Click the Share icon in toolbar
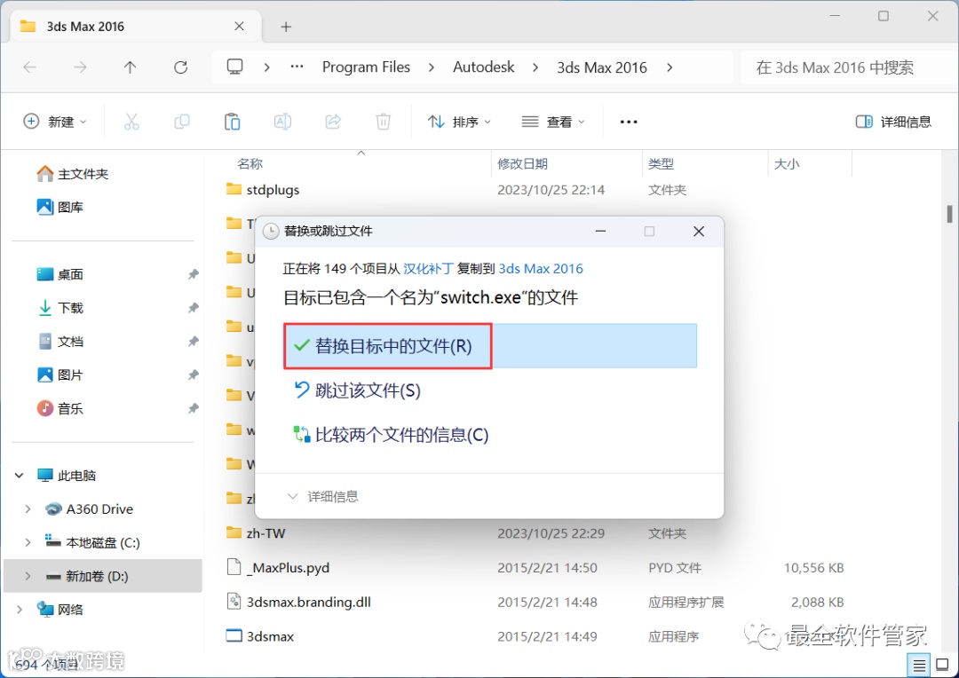This screenshot has height=678, width=959. (x=333, y=122)
